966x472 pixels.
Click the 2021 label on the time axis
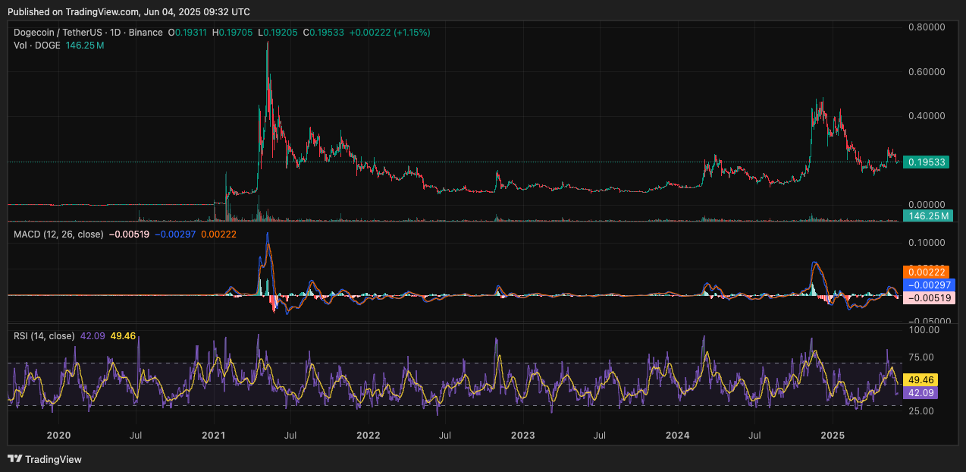pos(213,436)
